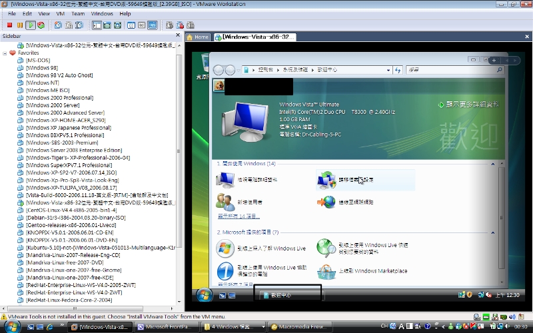
Task: Open the Team menu
Action: click(x=78, y=13)
